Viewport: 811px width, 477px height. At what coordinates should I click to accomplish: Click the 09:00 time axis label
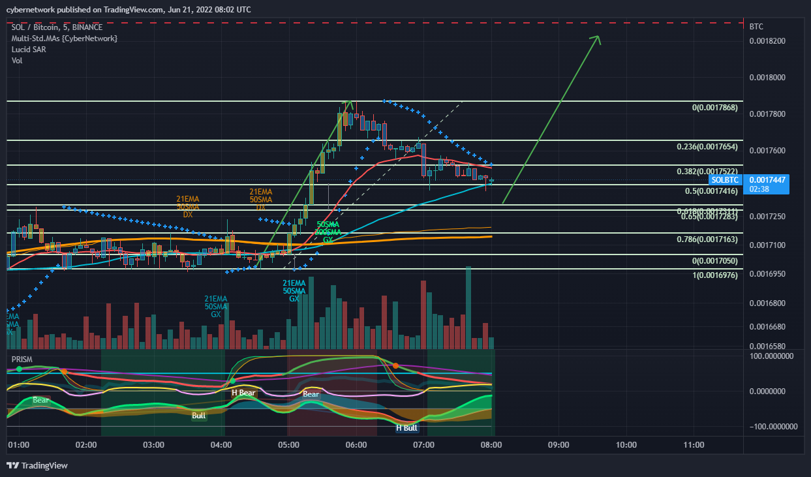[x=559, y=445]
